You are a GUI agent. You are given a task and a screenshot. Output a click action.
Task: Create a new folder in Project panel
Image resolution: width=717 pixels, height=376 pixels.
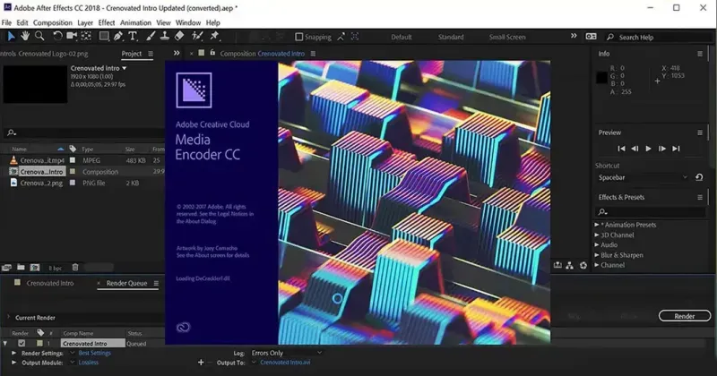coord(21,268)
